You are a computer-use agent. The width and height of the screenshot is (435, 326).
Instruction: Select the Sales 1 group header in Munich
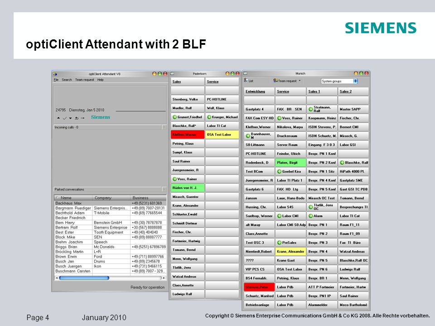pyautogui.click(x=322, y=91)
